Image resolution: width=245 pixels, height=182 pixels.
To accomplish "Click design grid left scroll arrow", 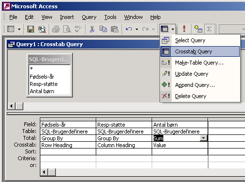I will coord(44,172).
